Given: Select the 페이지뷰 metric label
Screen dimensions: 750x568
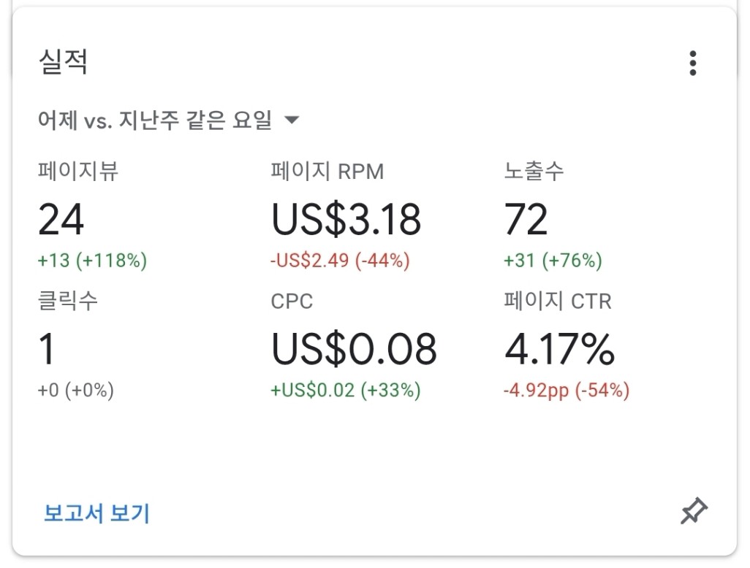Looking at the screenshot, I should click(x=78, y=171).
